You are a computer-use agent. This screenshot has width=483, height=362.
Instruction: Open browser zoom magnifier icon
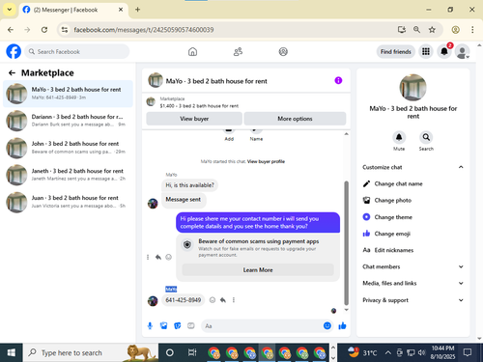tap(416, 30)
